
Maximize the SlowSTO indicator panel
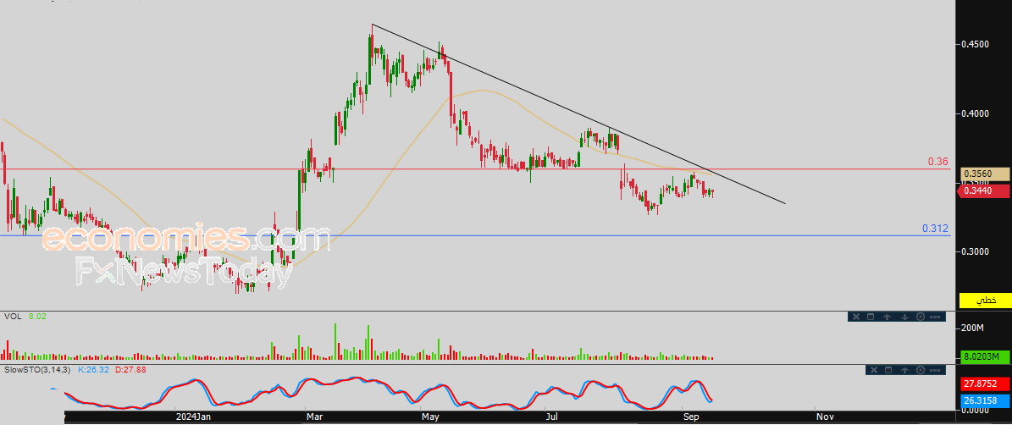[888, 370]
